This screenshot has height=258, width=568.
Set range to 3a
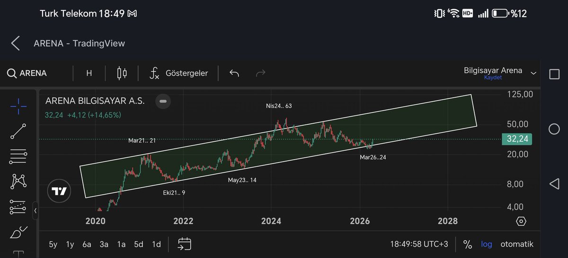click(x=104, y=244)
